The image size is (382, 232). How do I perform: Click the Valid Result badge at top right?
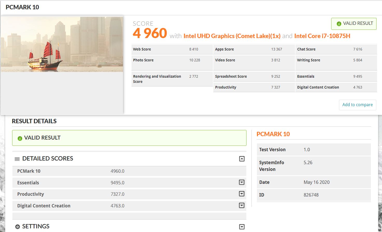[354, 24]
